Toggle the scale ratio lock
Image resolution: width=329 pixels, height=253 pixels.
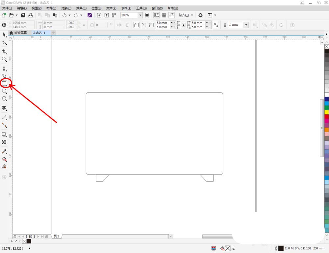click(x=84, y=25)
